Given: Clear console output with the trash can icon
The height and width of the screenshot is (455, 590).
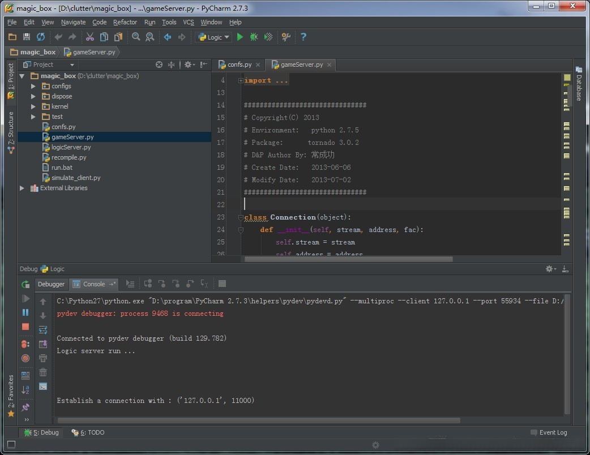Looking at the screenshot, I should [x=43, y=372].
